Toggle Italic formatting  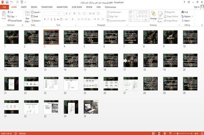(48, 19)
